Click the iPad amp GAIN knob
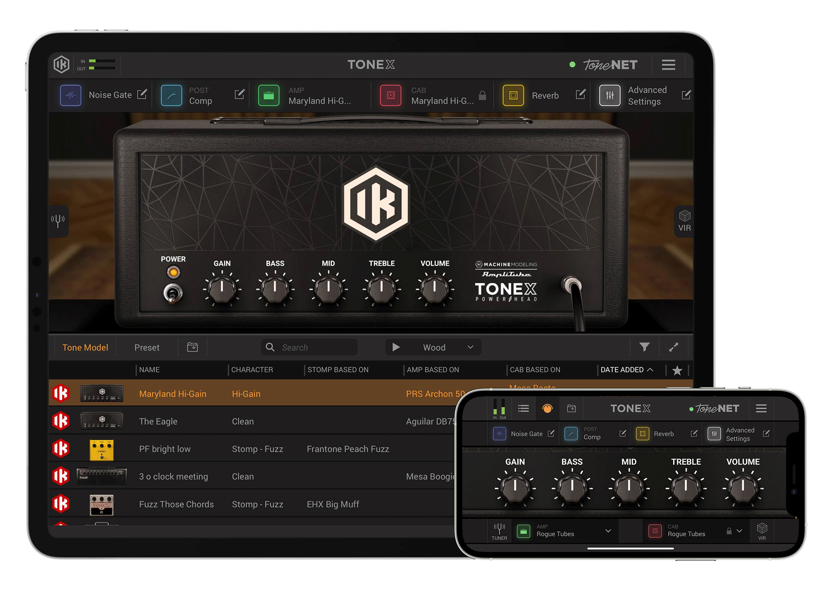Image resolution: width=831 pixels, height=589 pixels. [222, 288]
